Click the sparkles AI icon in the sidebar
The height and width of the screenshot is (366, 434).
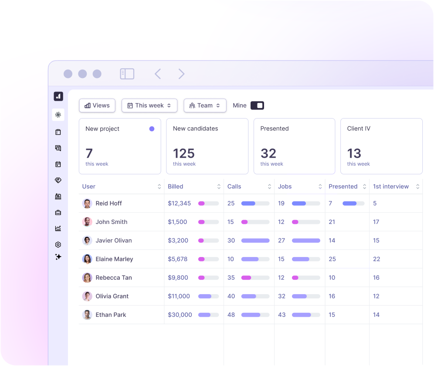(58, 257)
